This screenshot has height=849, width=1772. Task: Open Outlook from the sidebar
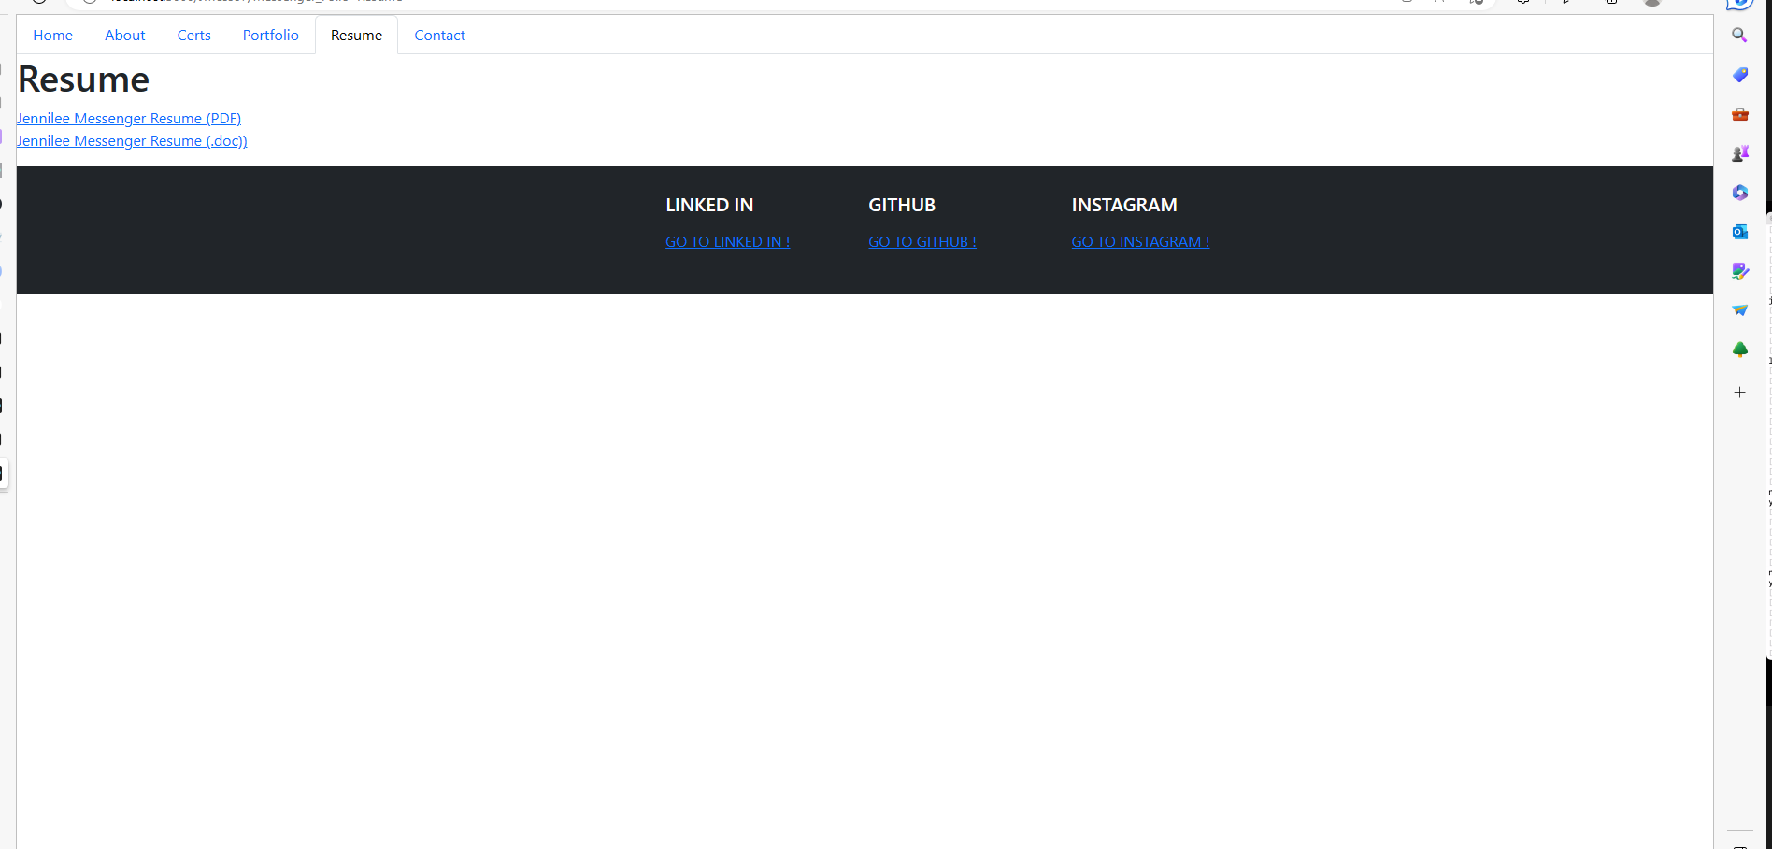coord(1739,231)
